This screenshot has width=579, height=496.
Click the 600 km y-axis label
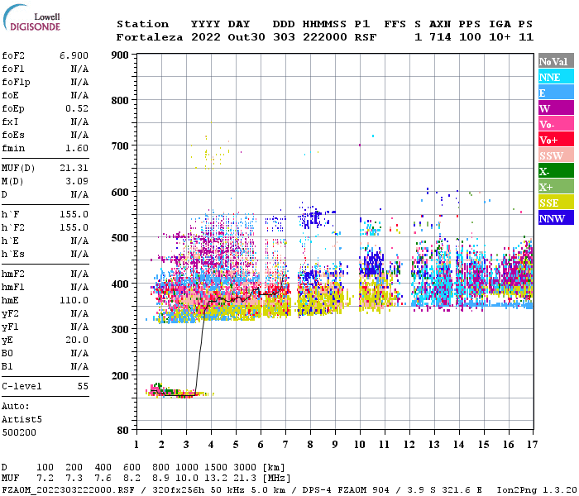pyautogui.click(x=120, y=193)
